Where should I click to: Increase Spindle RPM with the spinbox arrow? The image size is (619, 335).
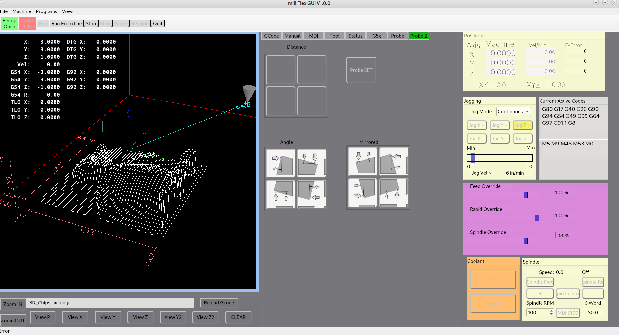551,311
